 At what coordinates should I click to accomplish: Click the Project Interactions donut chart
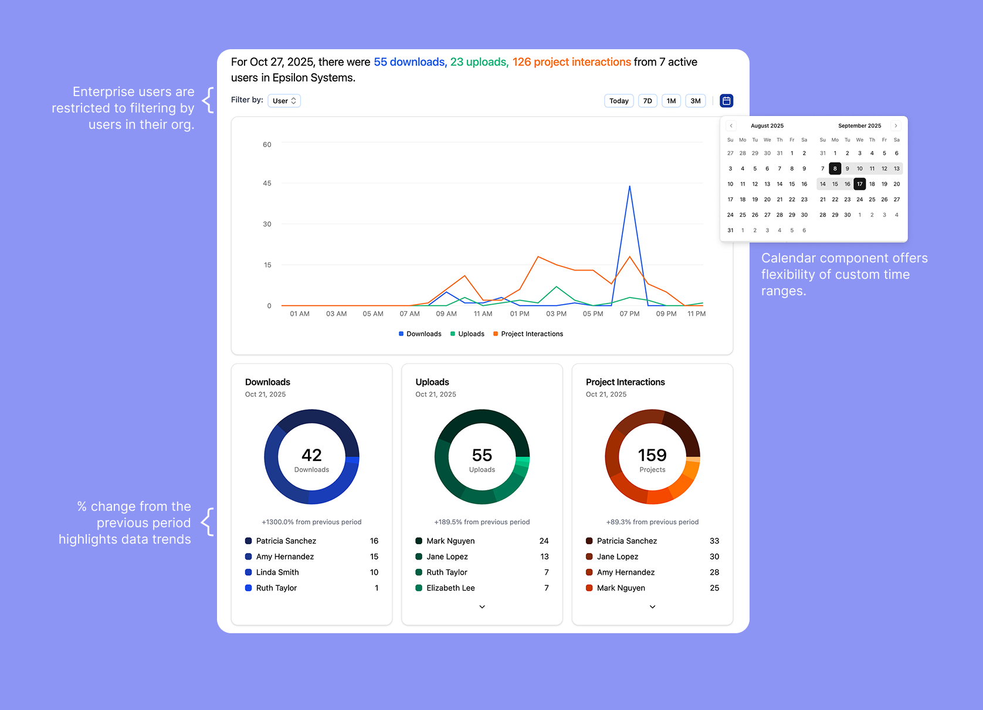click(652, 456)
